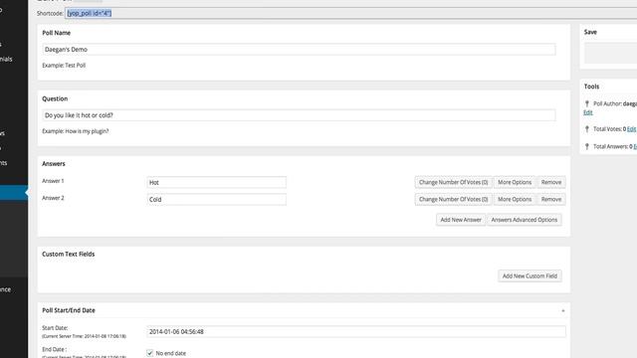
Task: Edit the Poll Name field 'Daegan's Demo'
Action: point(299,49)
